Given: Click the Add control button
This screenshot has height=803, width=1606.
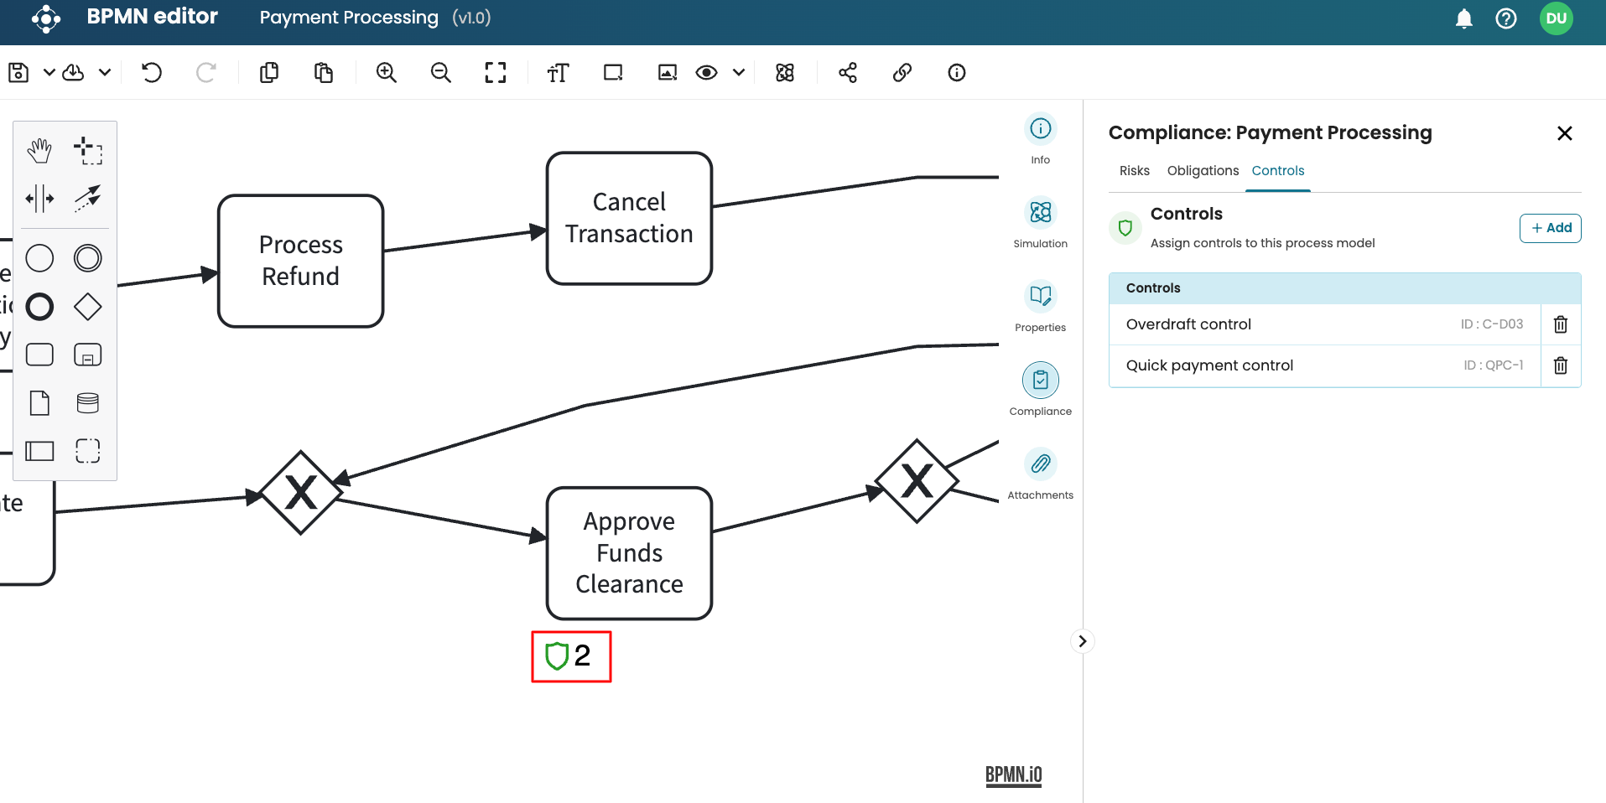Looking at the screenshot, I should 1550,228.
